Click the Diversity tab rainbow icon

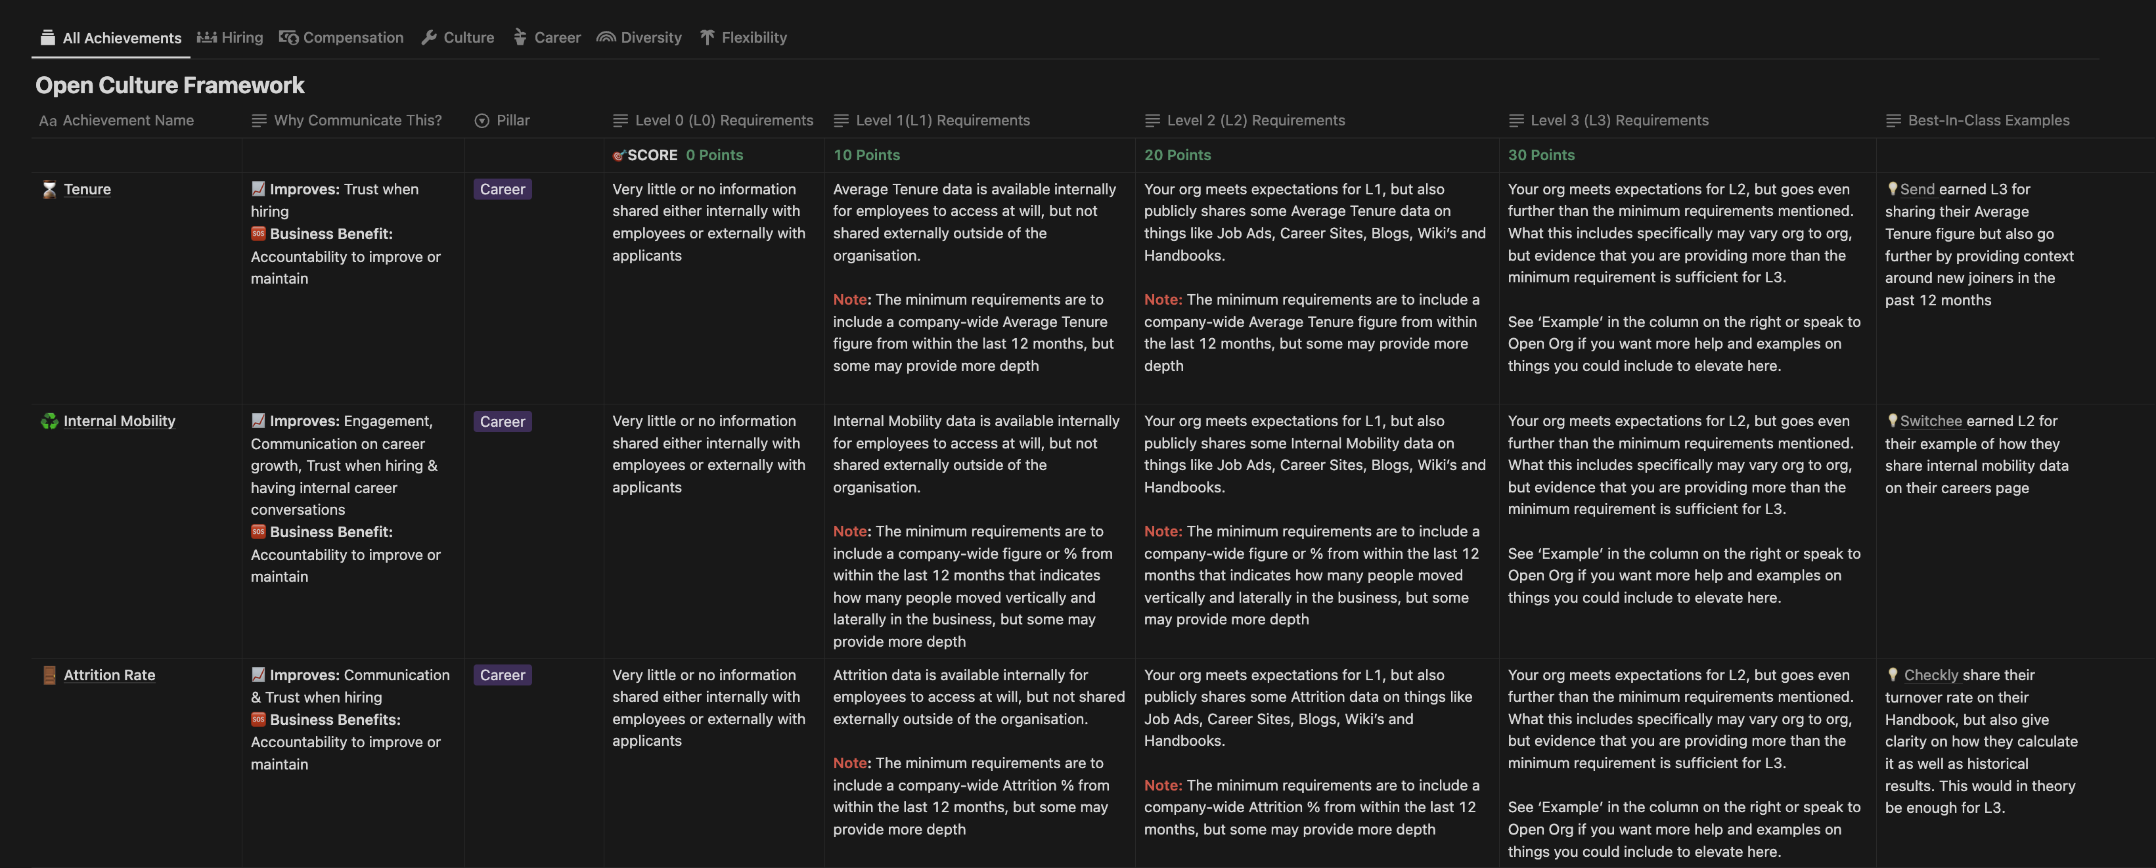tap(606, 37)
